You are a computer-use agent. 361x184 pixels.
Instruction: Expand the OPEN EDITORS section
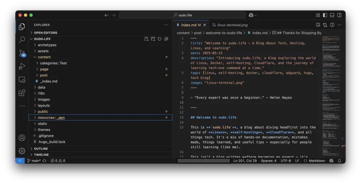coord(100,33)
